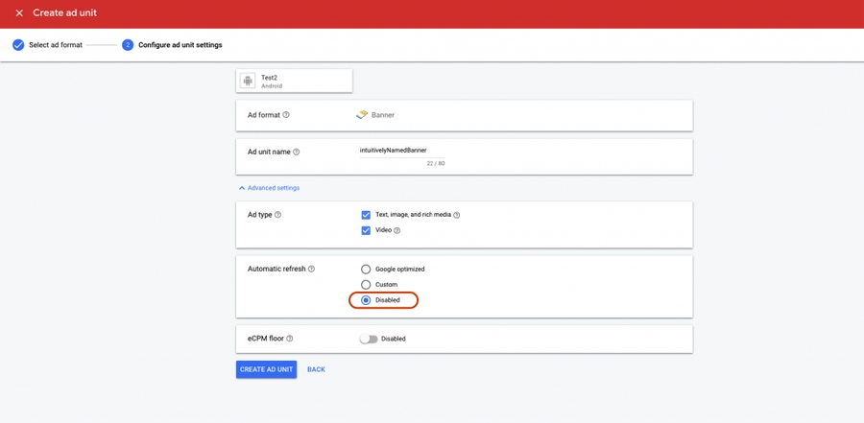864x423 pixels.
Task: Click the Automatic refresh help icon
Action: point(311,270)
